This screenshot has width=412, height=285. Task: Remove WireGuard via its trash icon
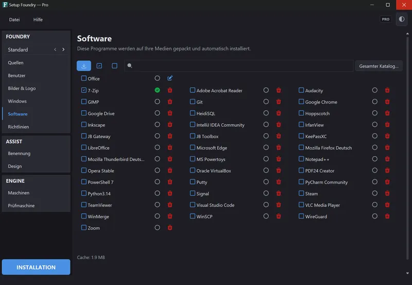point(387,216)
